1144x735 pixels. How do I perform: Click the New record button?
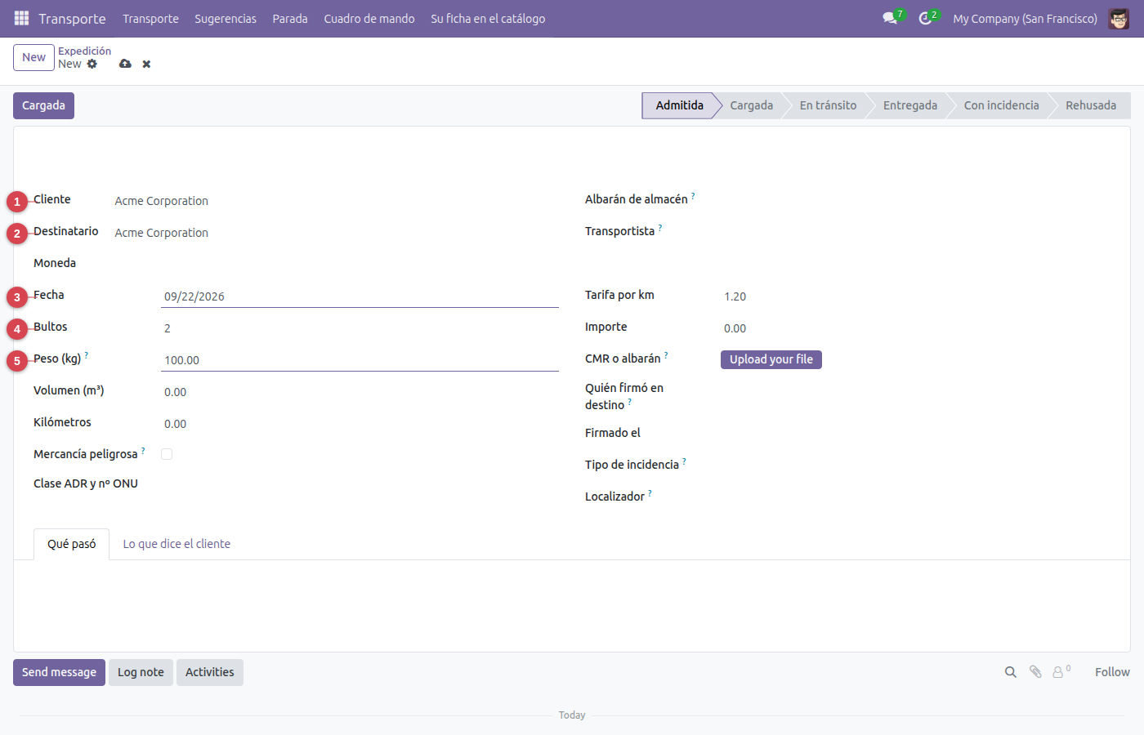point(34,57)
